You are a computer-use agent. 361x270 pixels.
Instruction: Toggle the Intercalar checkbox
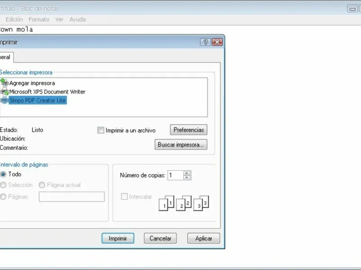[125, 197]
